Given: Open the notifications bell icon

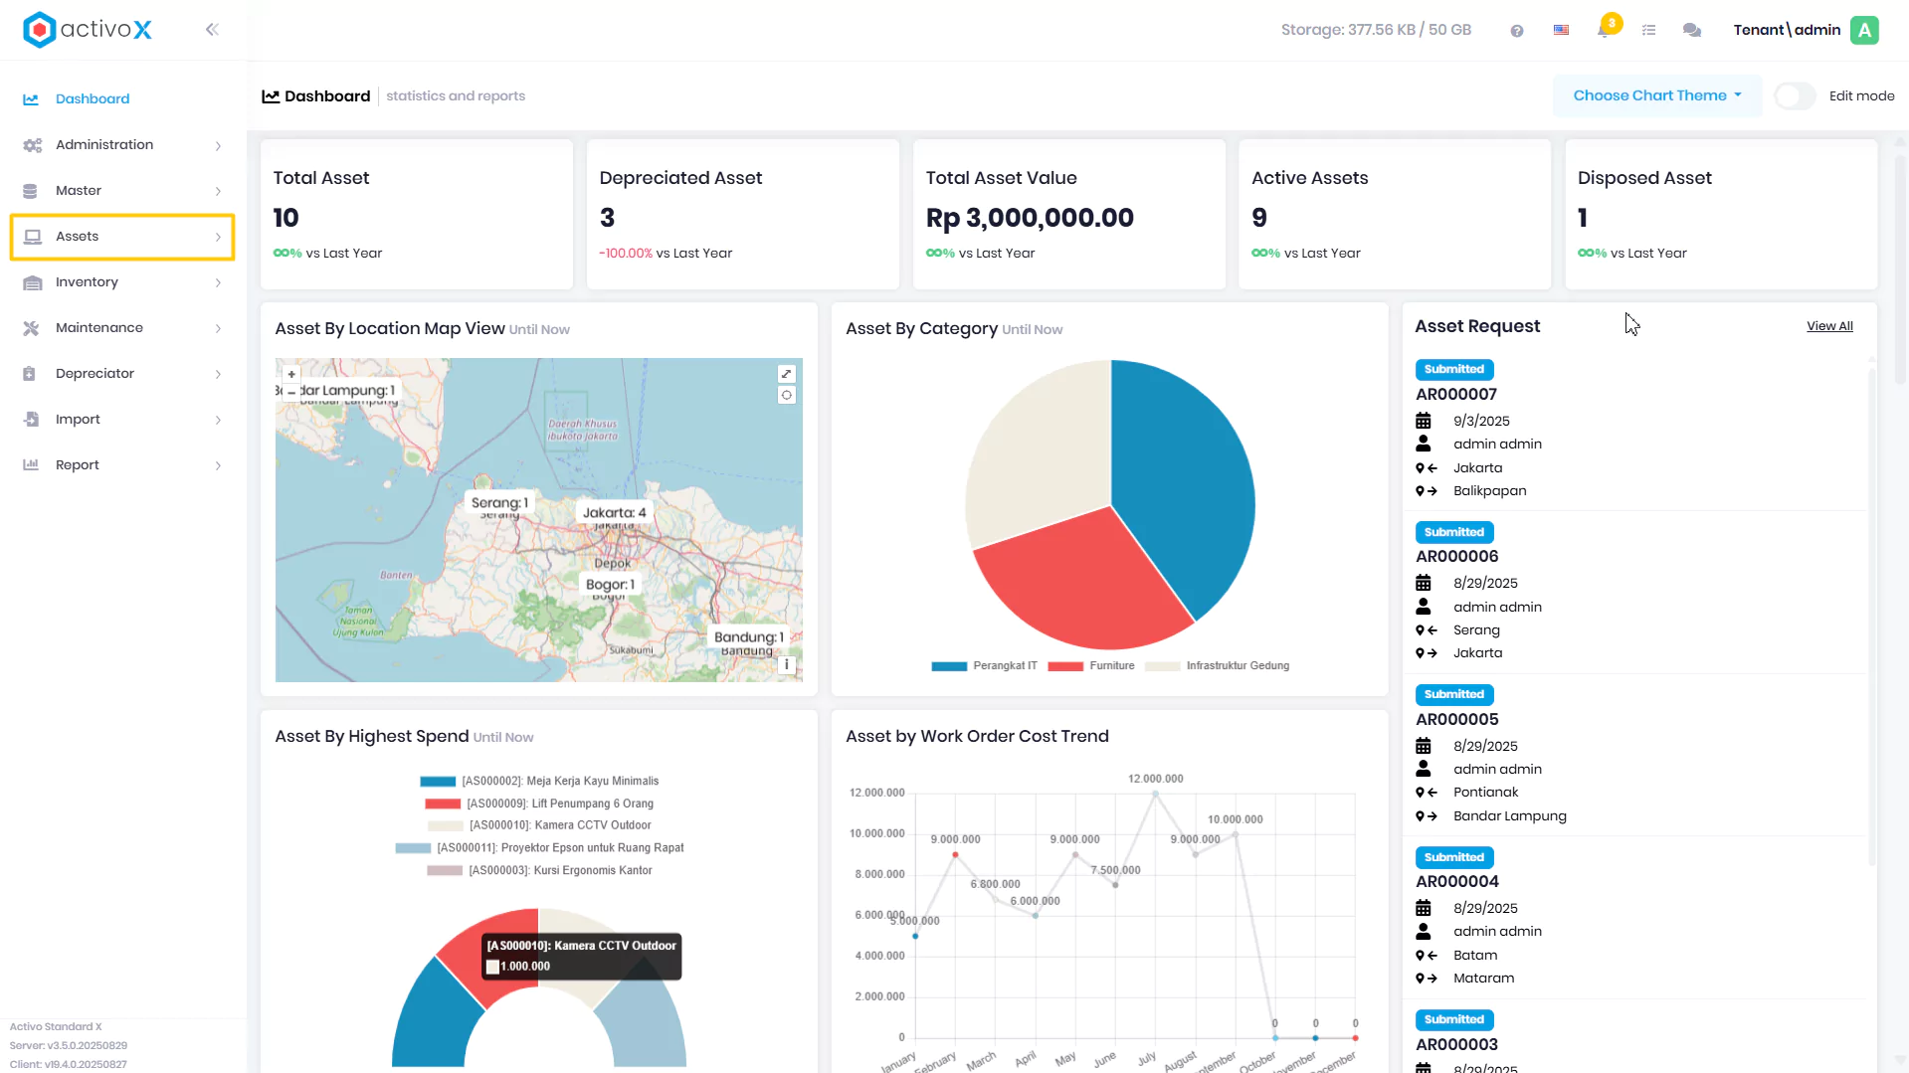Looking at the screenshot, I should tap(1604, 30).
